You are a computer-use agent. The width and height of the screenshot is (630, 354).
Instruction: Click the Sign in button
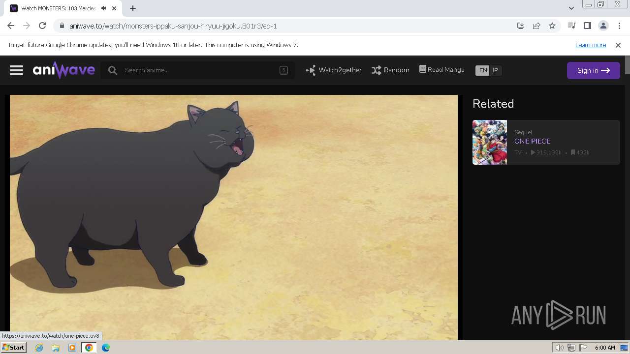point(593,70)
